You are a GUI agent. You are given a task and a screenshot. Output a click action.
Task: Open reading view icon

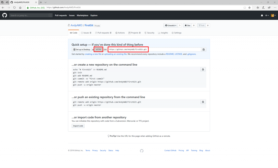(245, 8)
